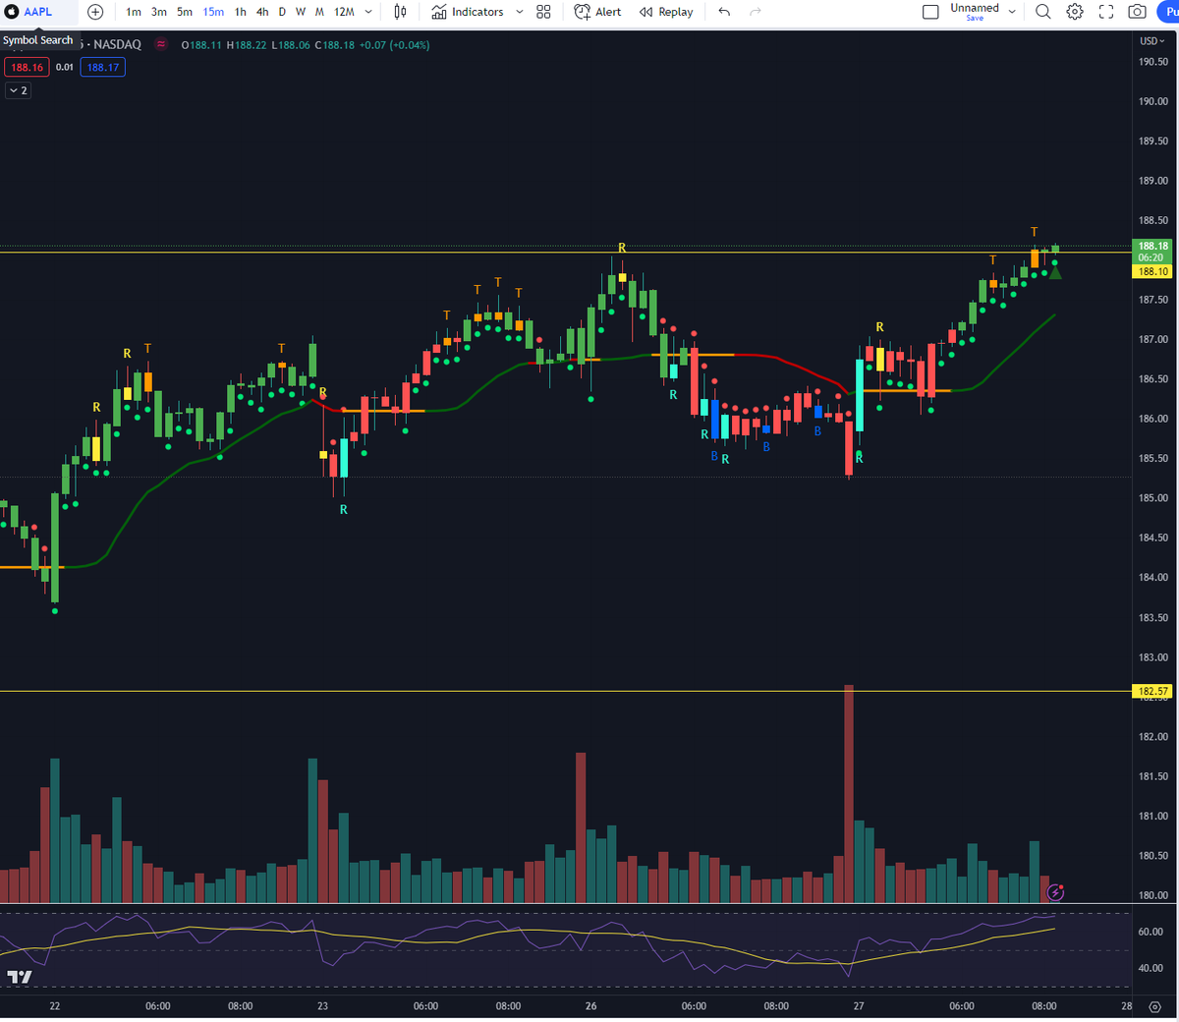Image resolution: width=1179 pixels, height=1022 pixels.
Task: Click the green up-triangle signal beside the last candle
Action: 1055,272
